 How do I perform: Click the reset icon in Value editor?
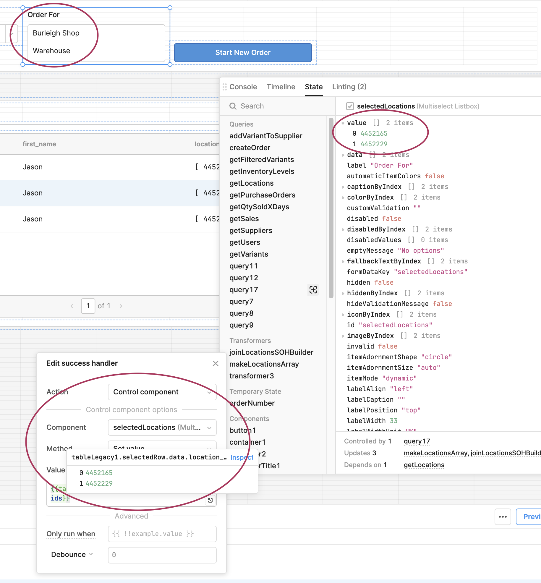click(210, 500)
